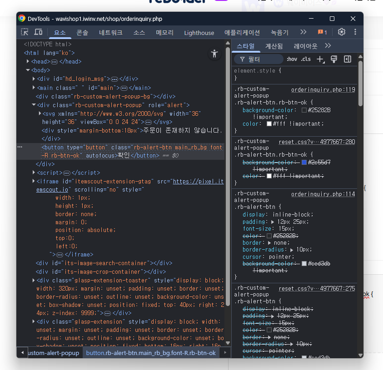383x370 pixels.
Task: Activate the inspect element picker icon
Action: pyautogui.click(x=25, y=32)
